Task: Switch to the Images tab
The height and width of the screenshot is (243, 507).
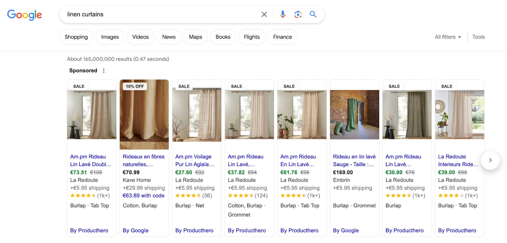Action: pos(110,37)
